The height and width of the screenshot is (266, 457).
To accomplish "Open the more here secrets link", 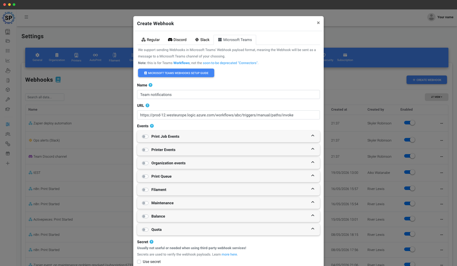I will [x=229, y=254].
